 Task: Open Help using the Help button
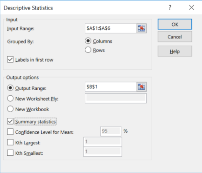click(175, 51)
